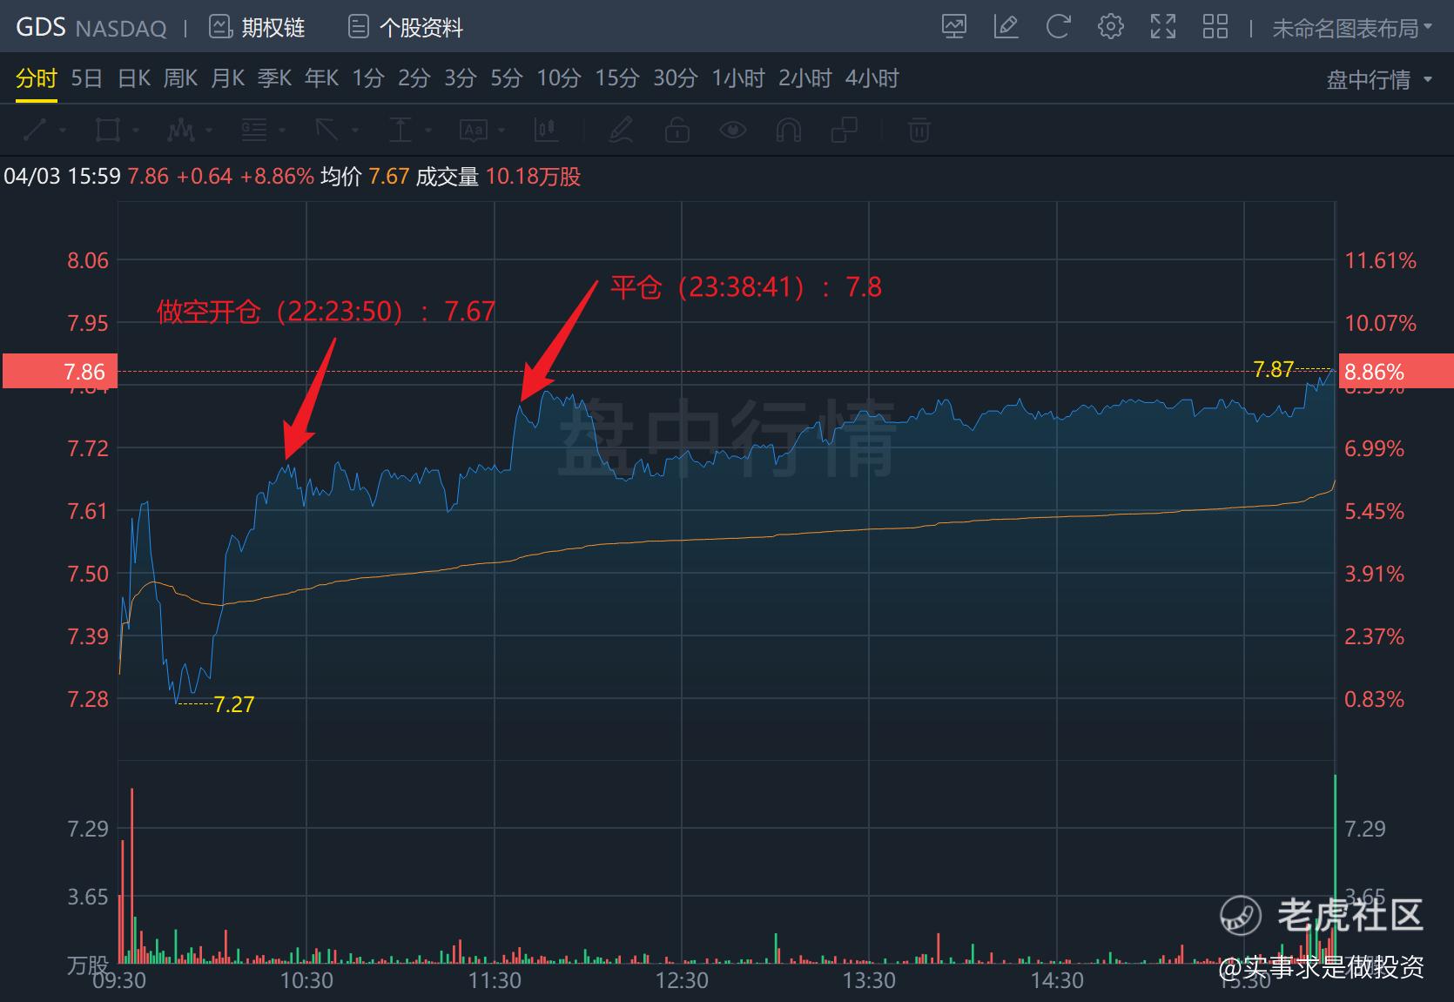
Task: Select the 3分 interval
Action: (461, 79)
